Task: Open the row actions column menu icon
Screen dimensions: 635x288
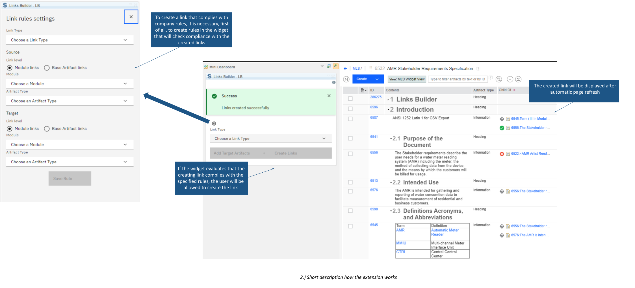Action: (364, 90)
